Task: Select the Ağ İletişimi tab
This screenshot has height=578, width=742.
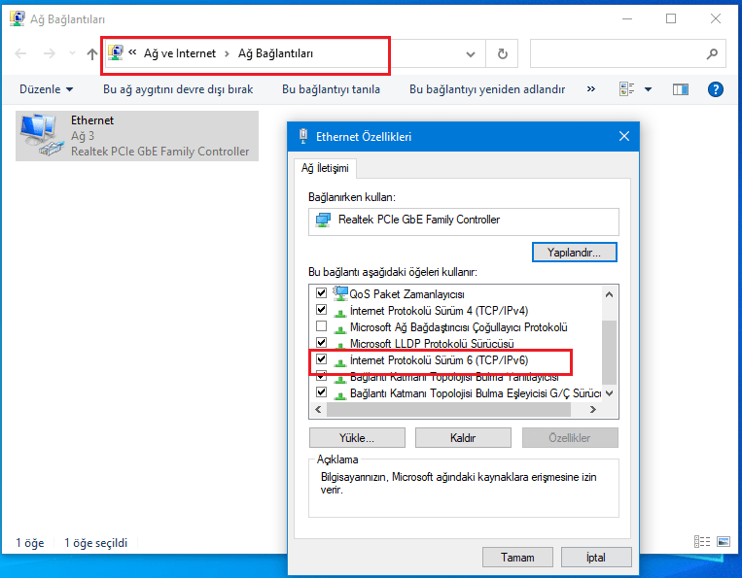Action: pyautogui.click(x=325, y=168)
